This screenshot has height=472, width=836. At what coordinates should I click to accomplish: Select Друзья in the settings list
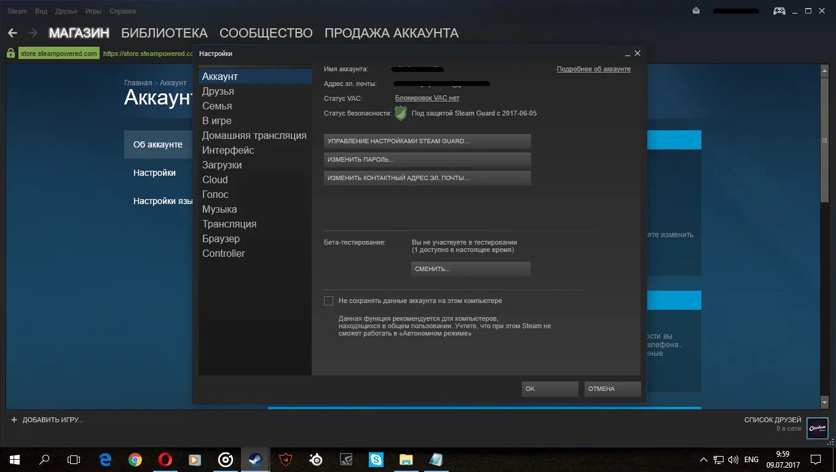255,91
